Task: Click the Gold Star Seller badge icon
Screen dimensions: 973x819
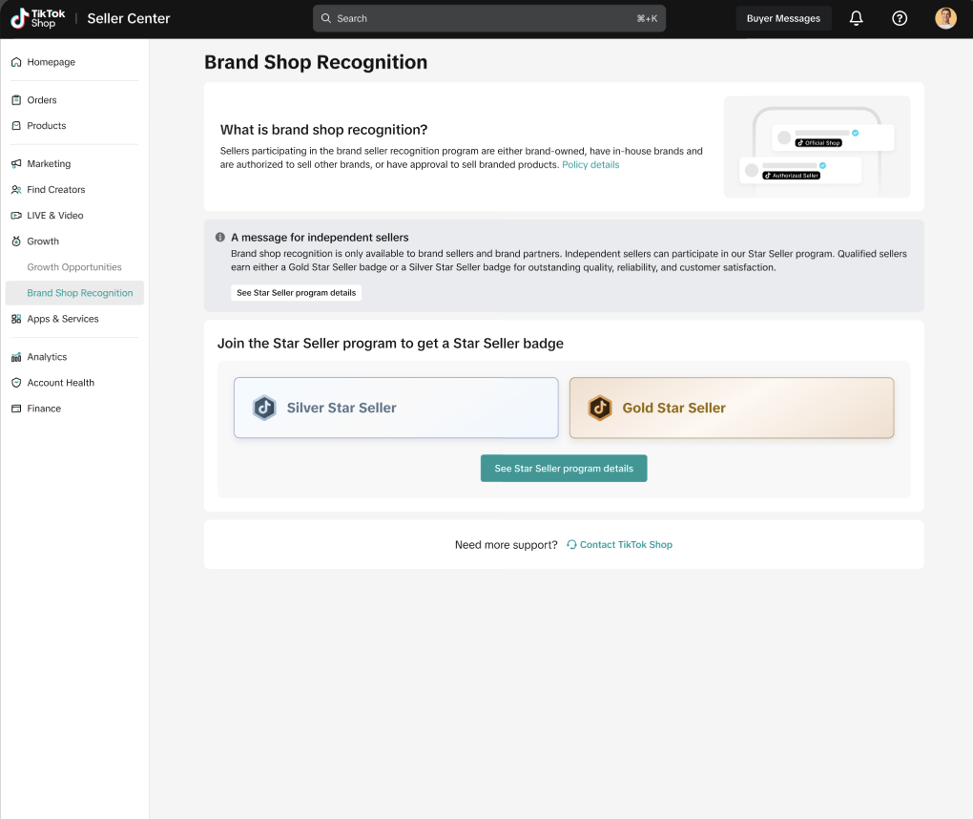Action: (x=600, y=408)
